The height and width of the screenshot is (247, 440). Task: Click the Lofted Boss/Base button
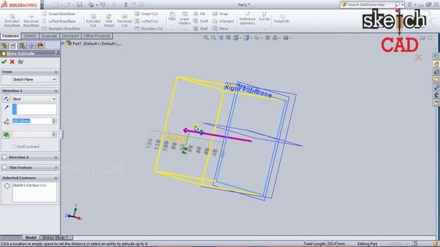tap(58, 21)
